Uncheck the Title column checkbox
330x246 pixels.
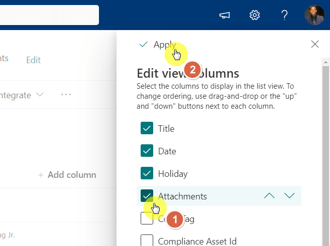[147, 128]
